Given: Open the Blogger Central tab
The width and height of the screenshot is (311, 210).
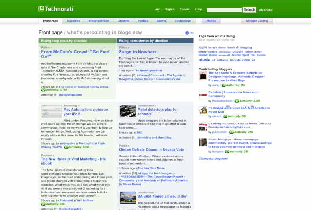Looking at the screenshot, I should [257, 21].
